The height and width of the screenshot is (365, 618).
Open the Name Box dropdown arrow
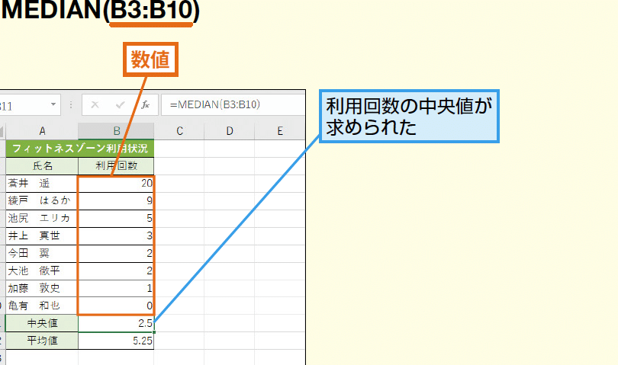53,104
